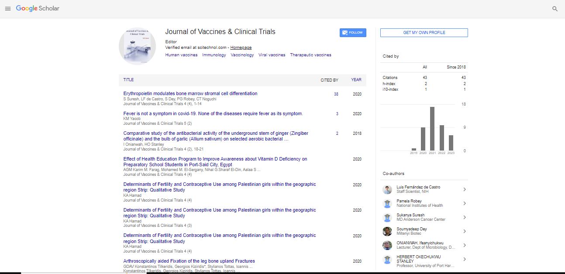Click the 38 citations count
565x274 pixels.
[336, 94]
